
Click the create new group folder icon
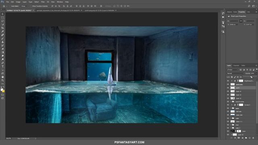[246, 138]
